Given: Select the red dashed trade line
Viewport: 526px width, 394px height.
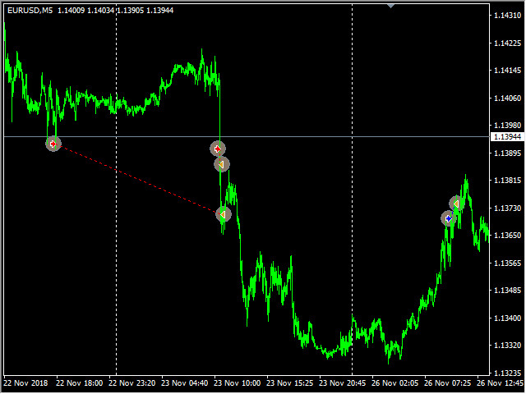Looking at the screenshot, I should (138, 179).
